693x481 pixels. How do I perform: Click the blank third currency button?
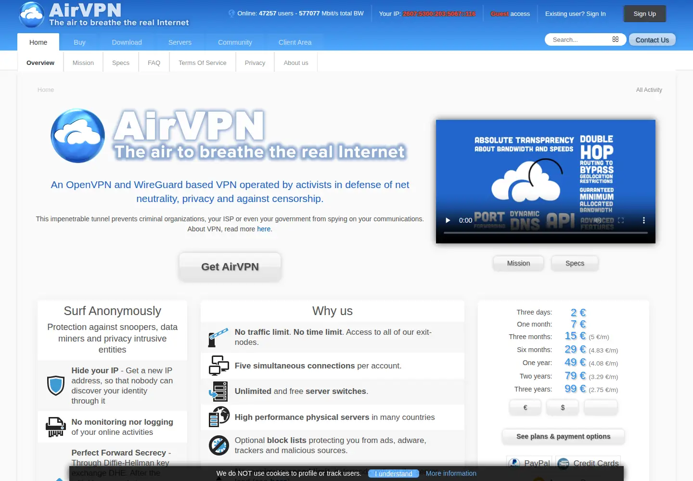(x=601, y=407)
